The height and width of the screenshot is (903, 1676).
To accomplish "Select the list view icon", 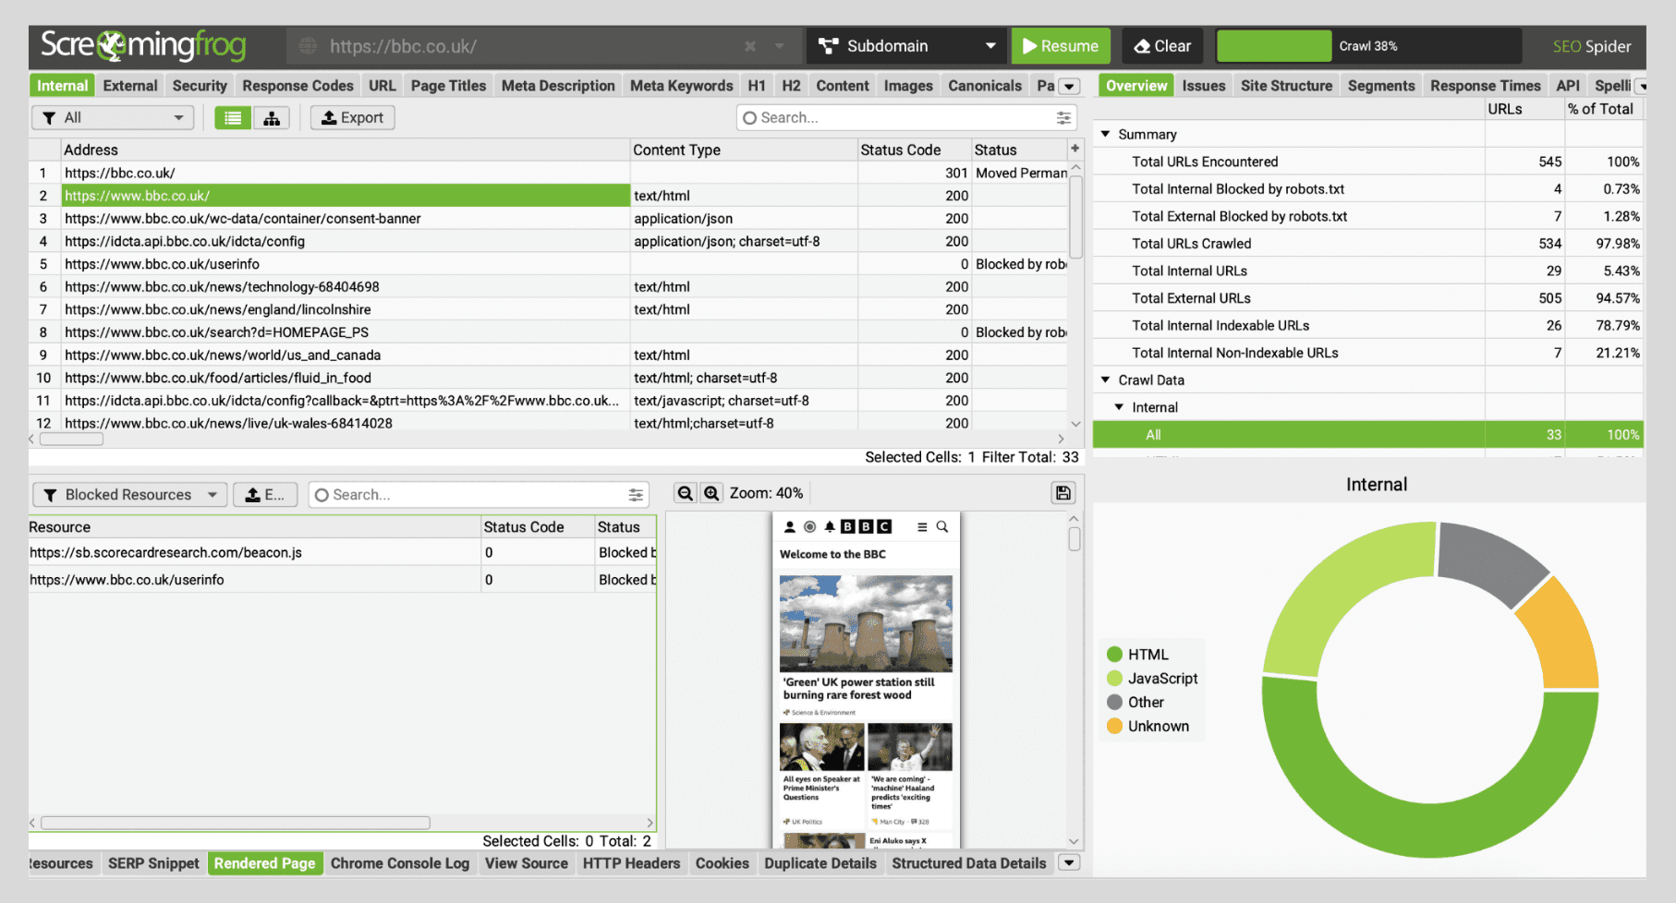I will click(x=233, y=118).
